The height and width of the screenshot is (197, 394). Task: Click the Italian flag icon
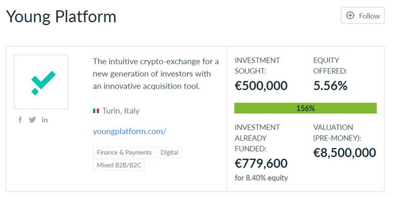pos(96,111)
